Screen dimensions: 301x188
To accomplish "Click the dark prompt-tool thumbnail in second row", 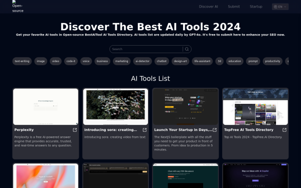I will (115, 176).
